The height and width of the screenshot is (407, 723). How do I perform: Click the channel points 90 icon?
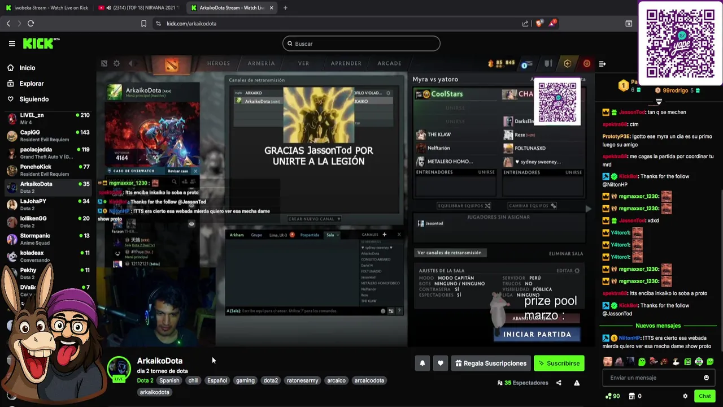tap(612, 396)
